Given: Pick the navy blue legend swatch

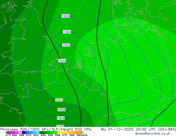Looking at the screenshot, I should click(x=24, y=132).
